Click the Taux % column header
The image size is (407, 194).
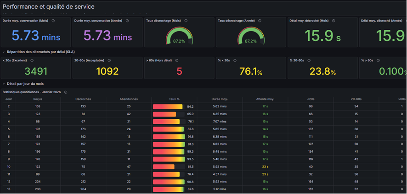tap(174, 99)
